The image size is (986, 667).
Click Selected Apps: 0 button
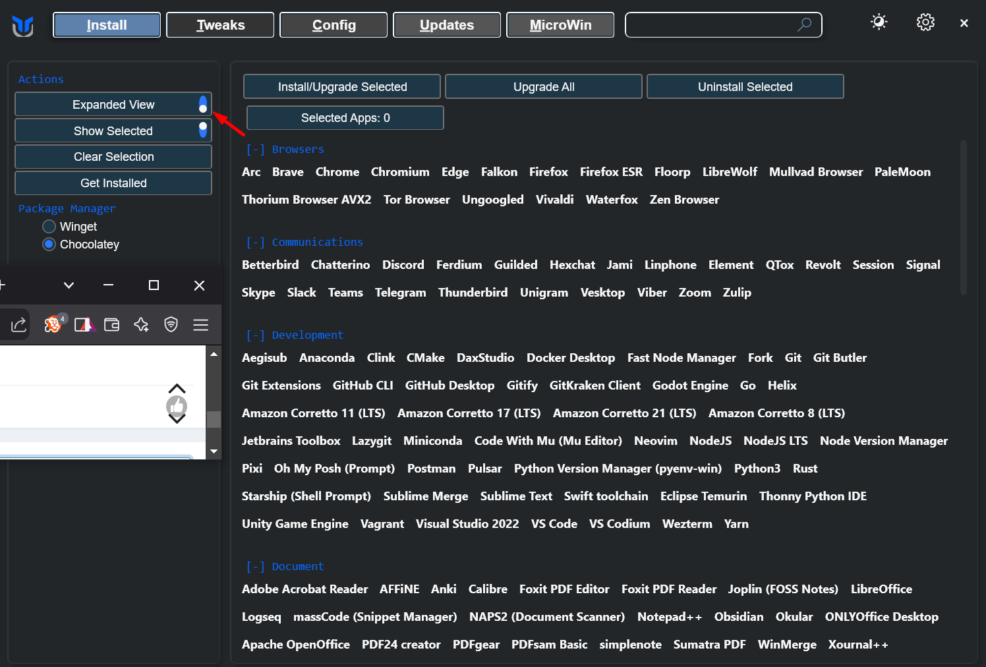pos(345,118)
